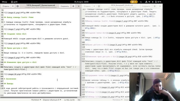Viewport: 180px width, 101px height.
Task: Toggle the INS insert mode indicator
Action: 79,100
